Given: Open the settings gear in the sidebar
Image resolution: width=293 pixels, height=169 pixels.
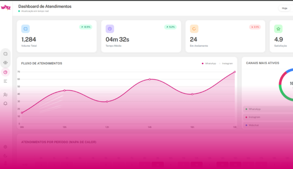Looking at the screenshot, I should coord(5,147).
